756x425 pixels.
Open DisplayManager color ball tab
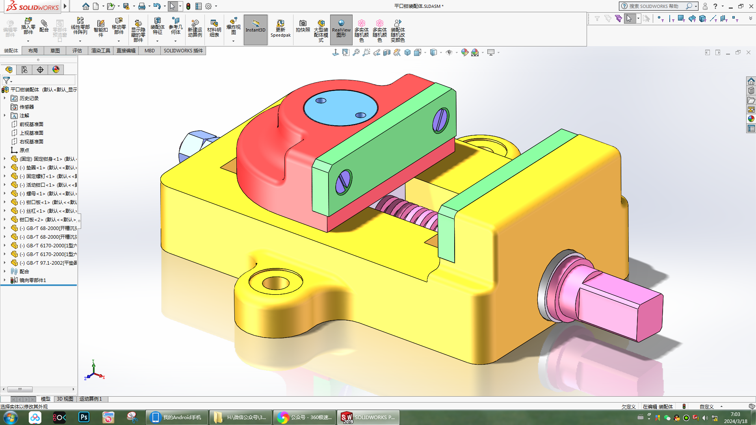point(56,70)
